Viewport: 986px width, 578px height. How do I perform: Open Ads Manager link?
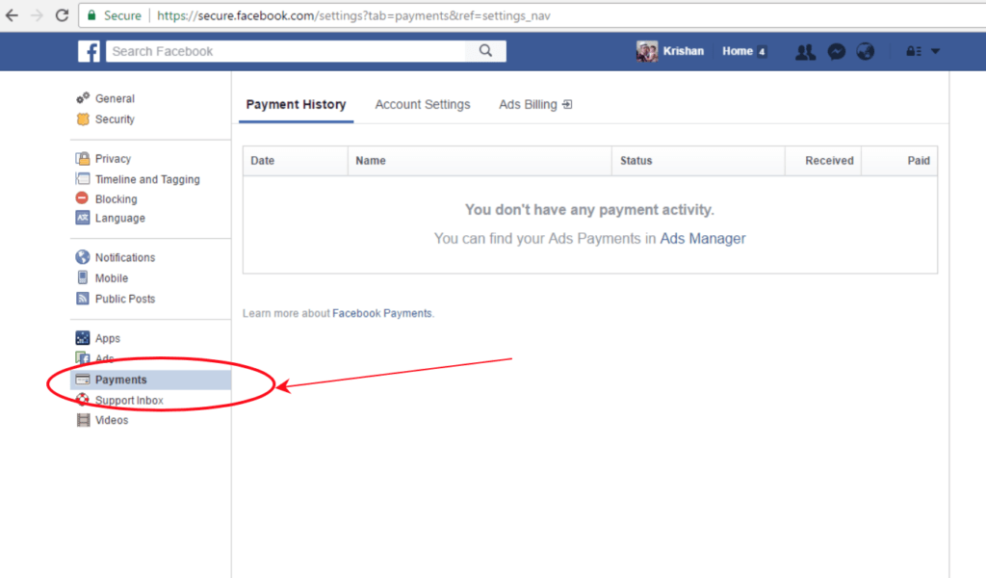702,238
